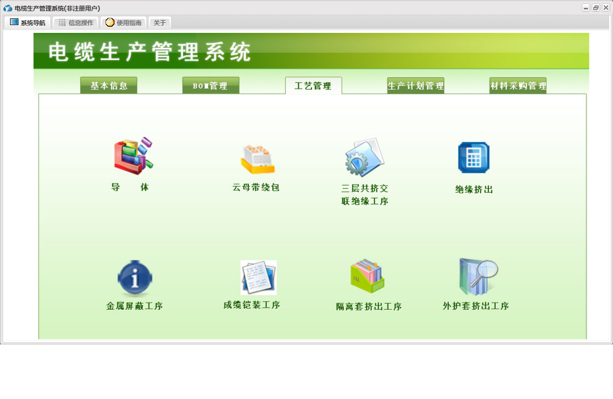Open the 云母带绕包 notepad icon

tap(257, 159)
